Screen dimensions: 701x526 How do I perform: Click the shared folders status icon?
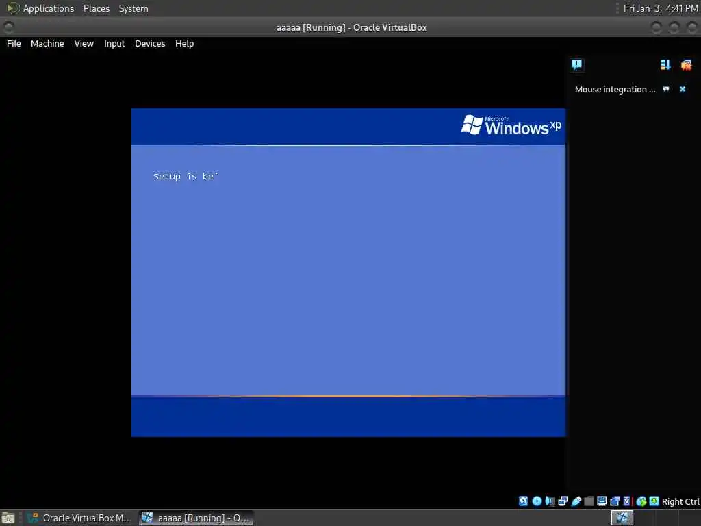(589, 501)
